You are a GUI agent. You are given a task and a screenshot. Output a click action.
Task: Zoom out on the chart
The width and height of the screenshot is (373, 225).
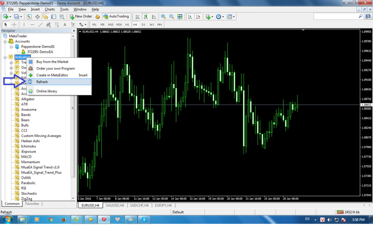click(172, 17)
